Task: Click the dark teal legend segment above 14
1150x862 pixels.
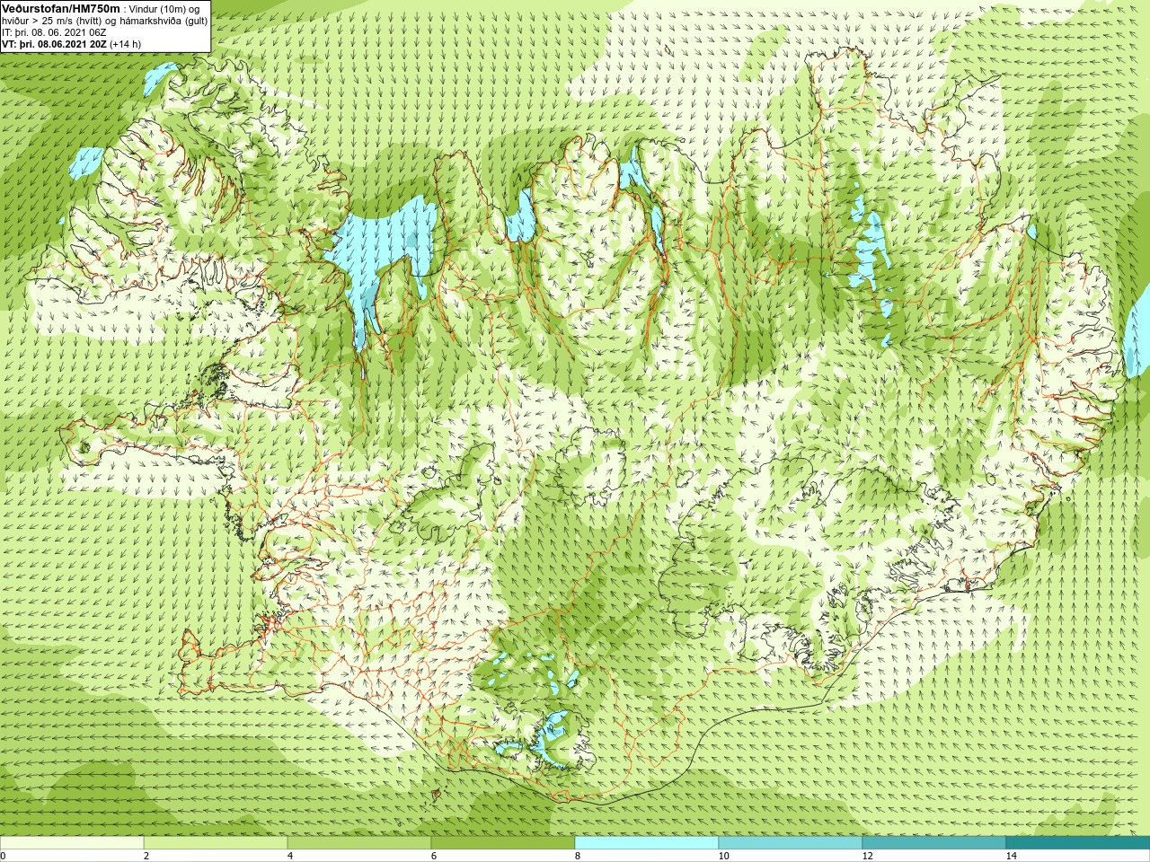Action: tap(1078, 843)
